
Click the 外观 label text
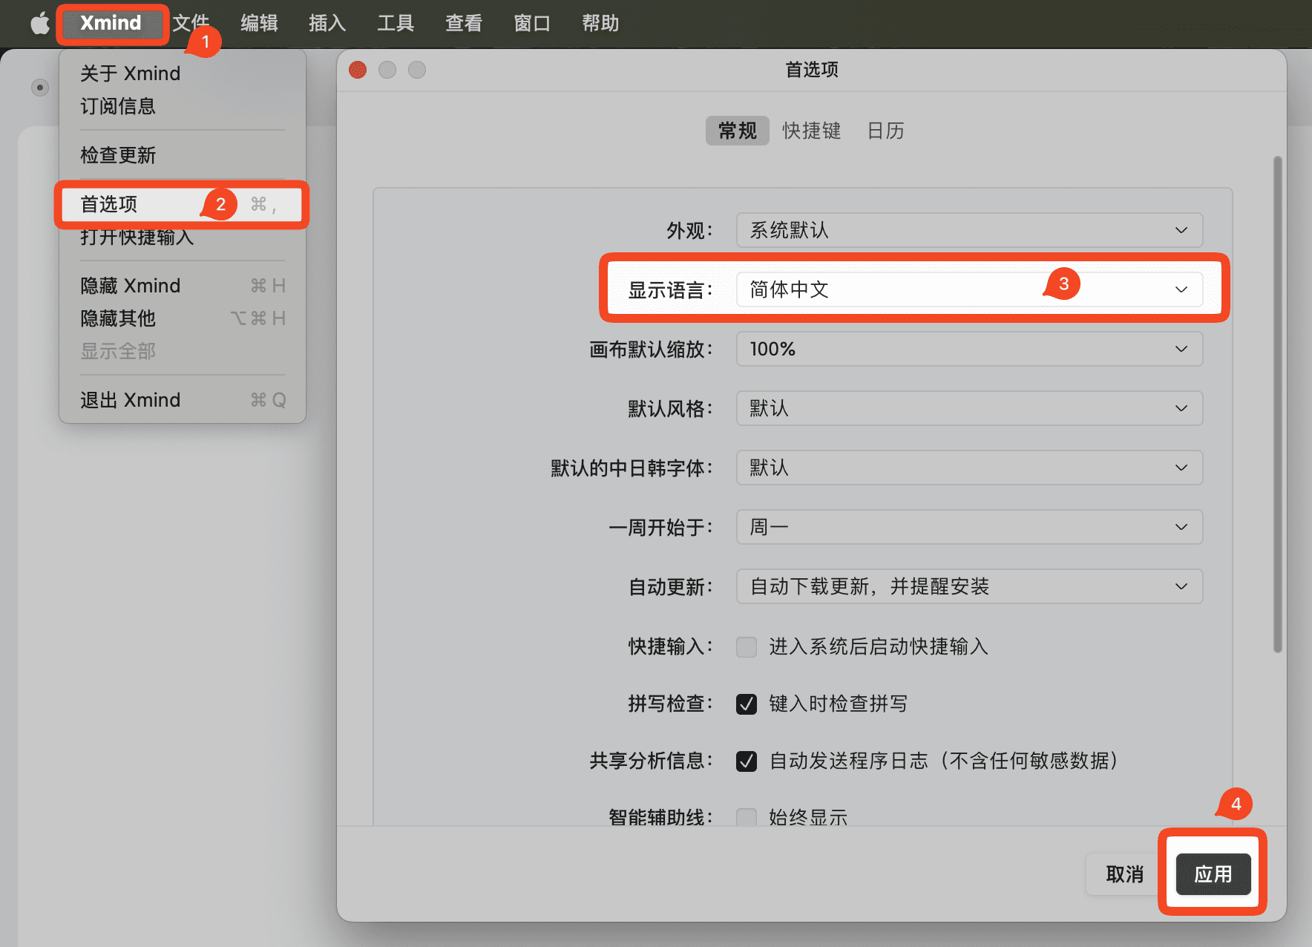pos(689,231)
